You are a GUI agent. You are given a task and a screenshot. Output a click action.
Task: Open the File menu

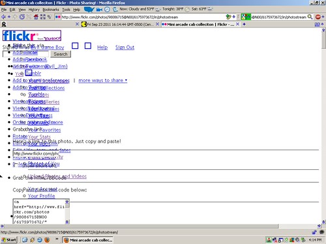[x=4, y=10]
